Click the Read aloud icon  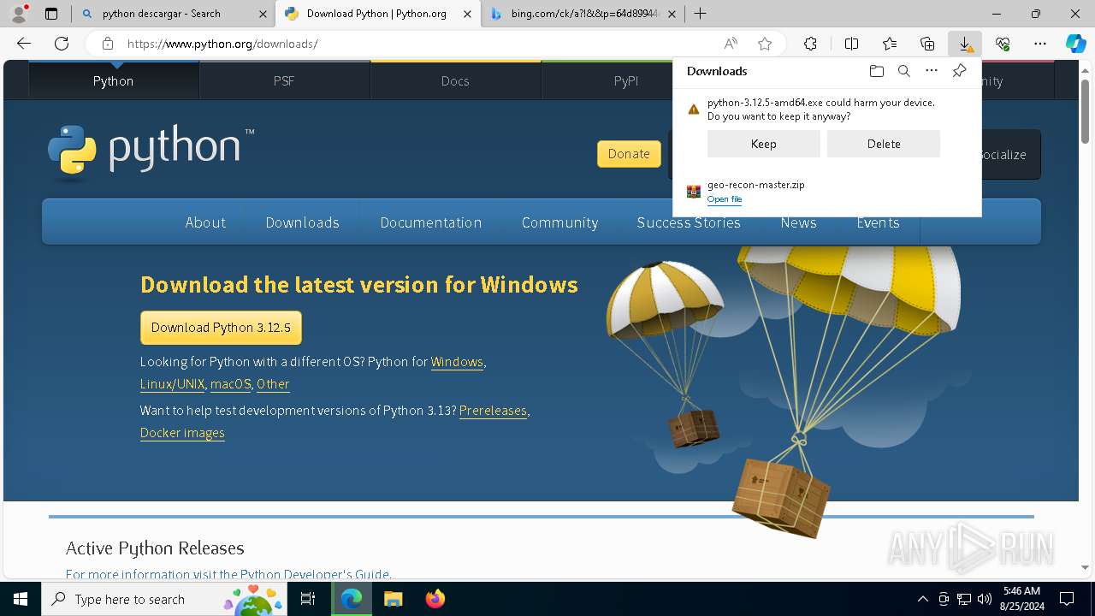(731, 44)
